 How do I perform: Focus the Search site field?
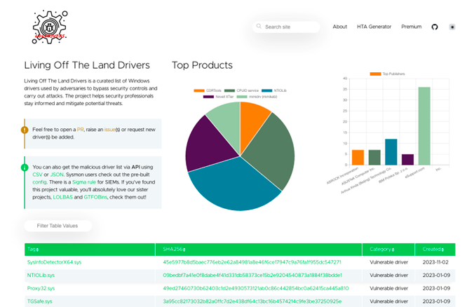click(x=286, y=27)
